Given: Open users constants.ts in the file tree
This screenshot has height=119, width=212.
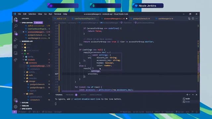Looking at the screenshot, I should [x=35, y=100].
